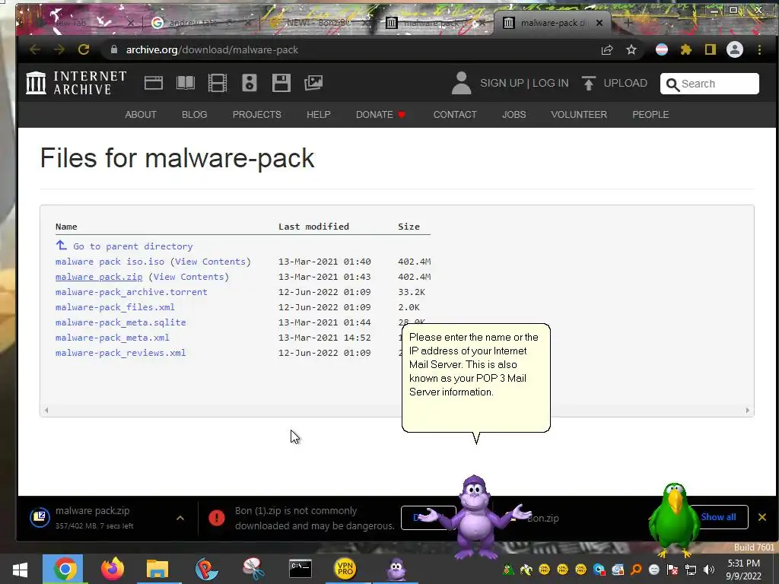Close the active malware-pack tab
The width and height of the screenshot is (779, 584).
coord(599,23)
